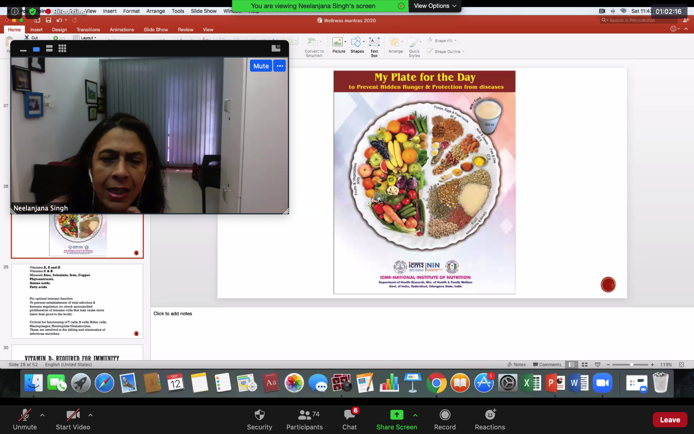The width and height of the screenshot is (694, 434).
Task: Open audio options arrow beside Unmute
Action: point(42,415)
